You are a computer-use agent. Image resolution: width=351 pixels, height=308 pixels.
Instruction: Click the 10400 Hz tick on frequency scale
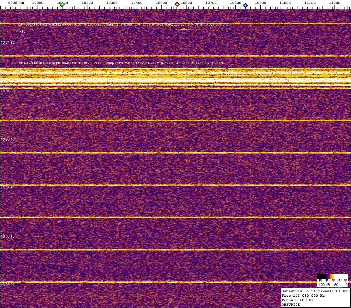coord(137,3)
